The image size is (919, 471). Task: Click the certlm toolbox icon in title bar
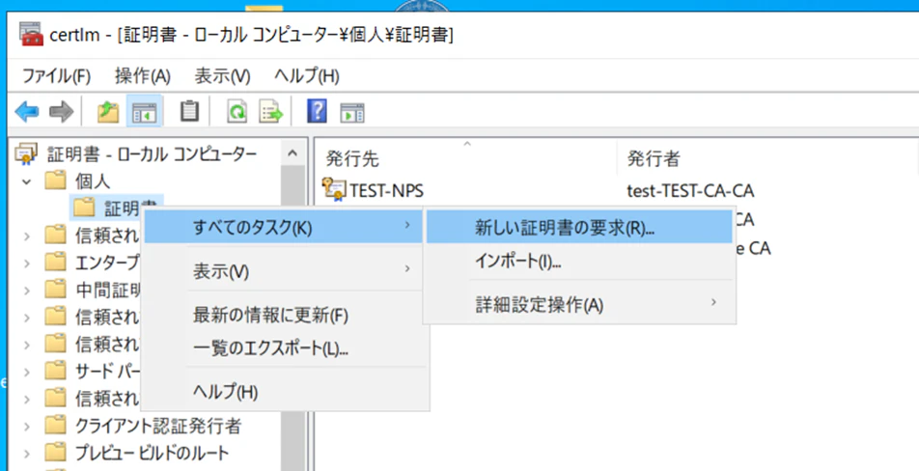pyautogui.click(x=31, y=34)
